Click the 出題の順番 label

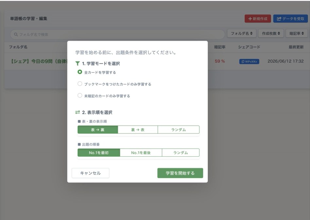[x=91, y=144]
